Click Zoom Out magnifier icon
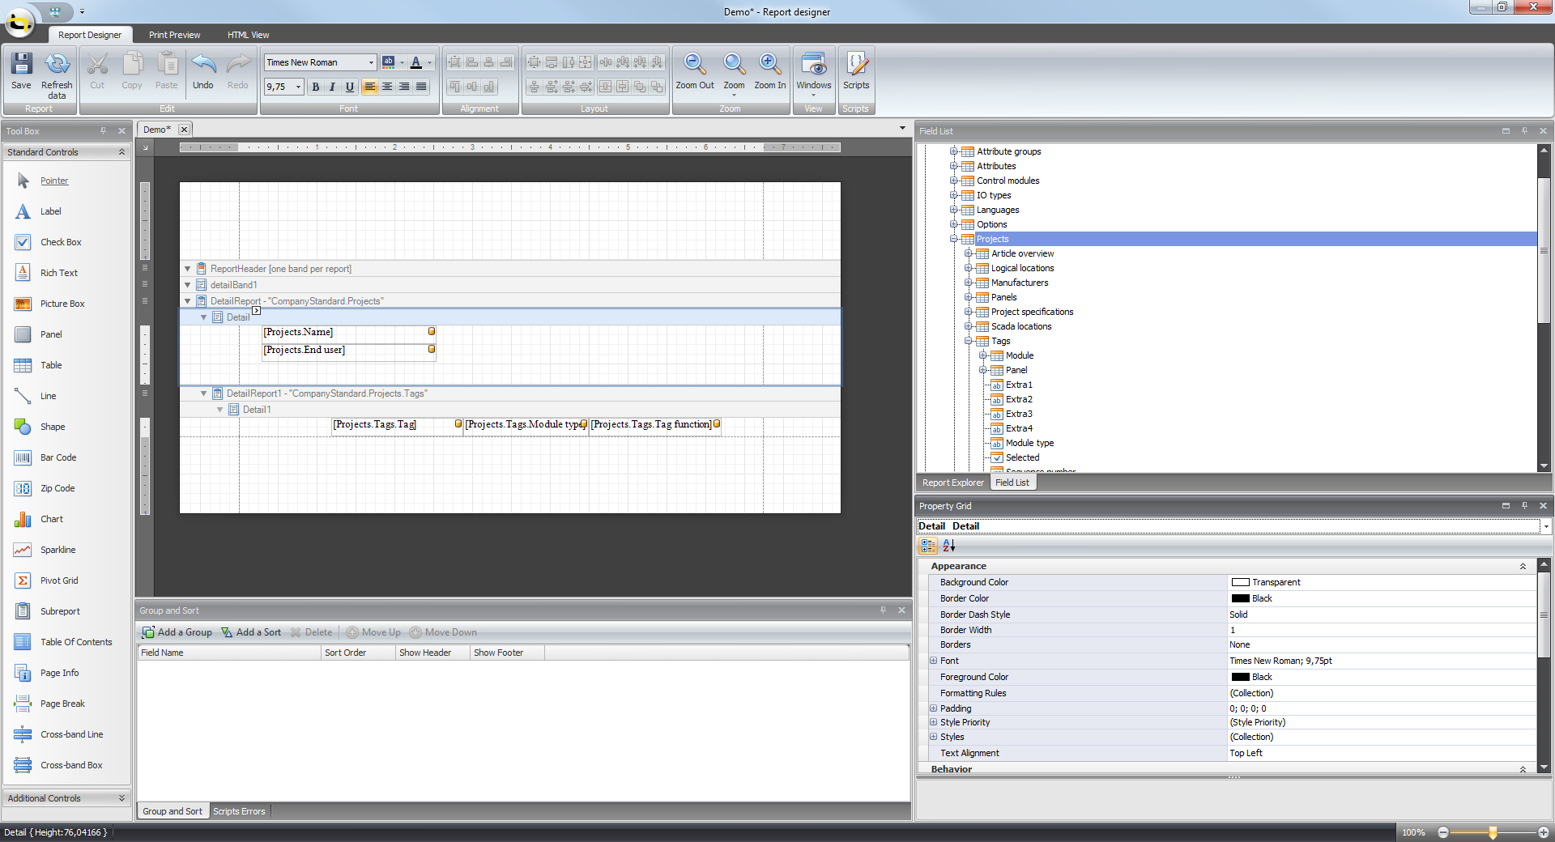Viewport: 1555px width, 842px height. [695, 65]
